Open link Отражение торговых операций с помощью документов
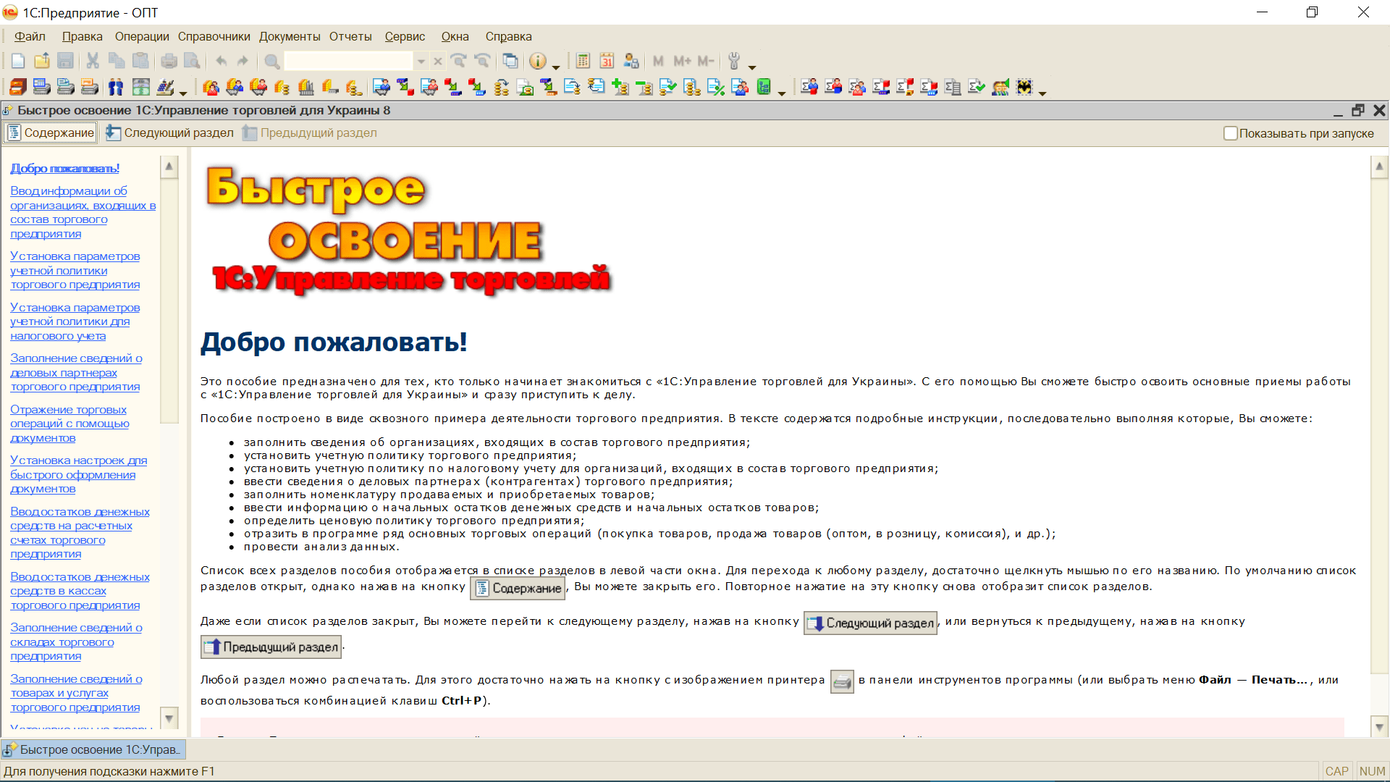Viewport: 1390px width, 782px height. [69, 424]
